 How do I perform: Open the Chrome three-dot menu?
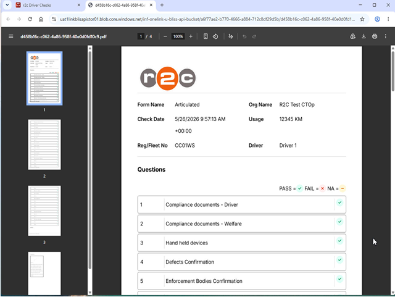[x=388, y=19]
